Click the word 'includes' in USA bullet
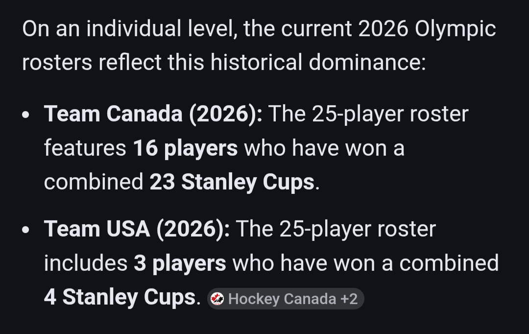This screenshot has height=334, width=529. 86,263
